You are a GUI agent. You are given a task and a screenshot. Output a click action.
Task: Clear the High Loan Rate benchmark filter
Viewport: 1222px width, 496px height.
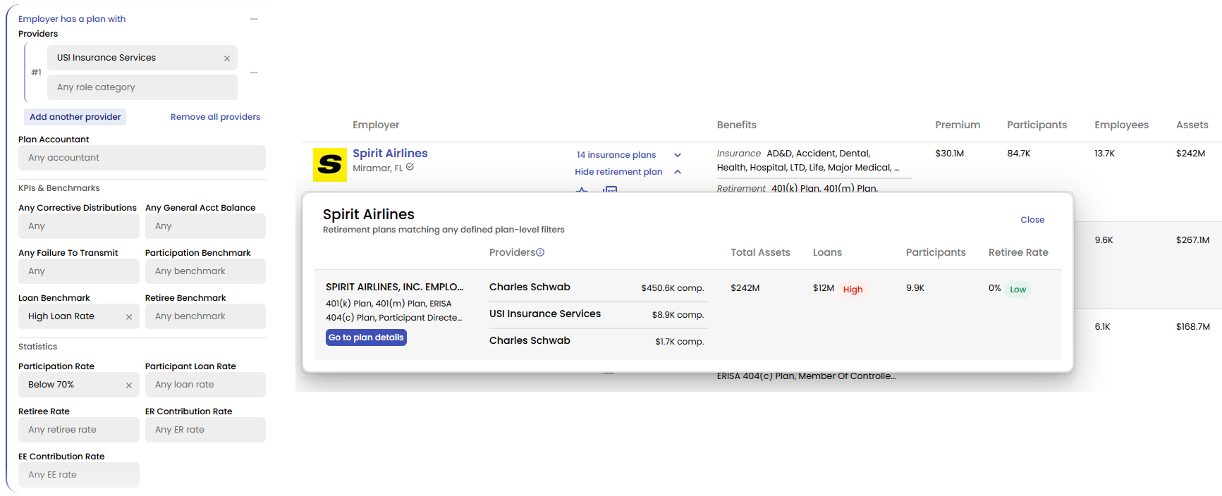129,317
